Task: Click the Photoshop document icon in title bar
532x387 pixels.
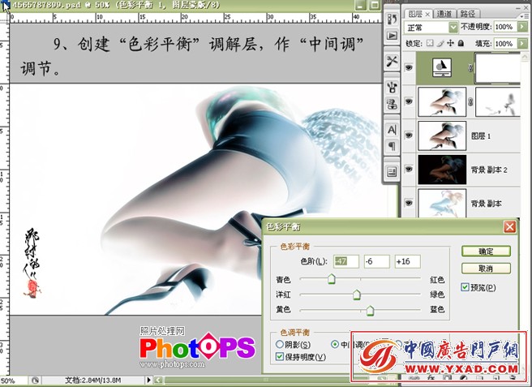Action: tap(6, 6)
